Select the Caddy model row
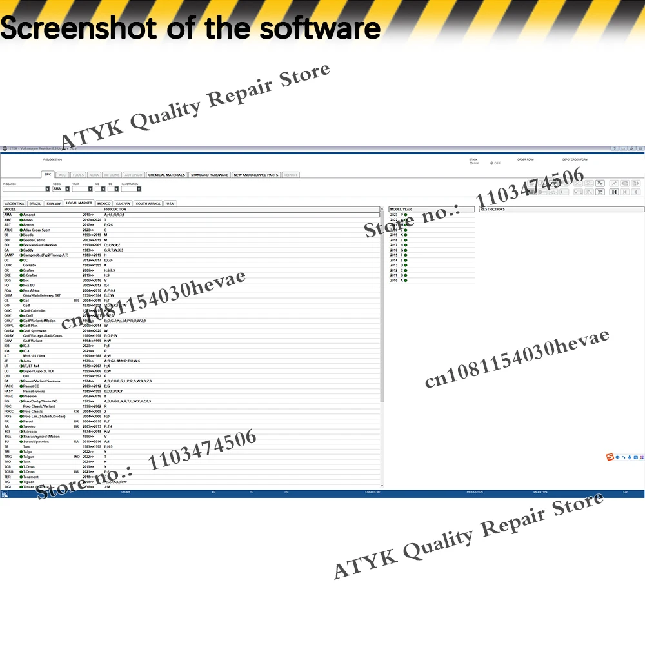645x645 pixels. tap(191, 250)
